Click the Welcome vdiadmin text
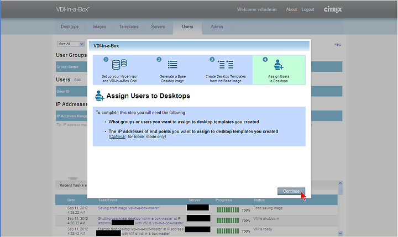The width and height of the screenshot is (398, 237). point(256,9)
